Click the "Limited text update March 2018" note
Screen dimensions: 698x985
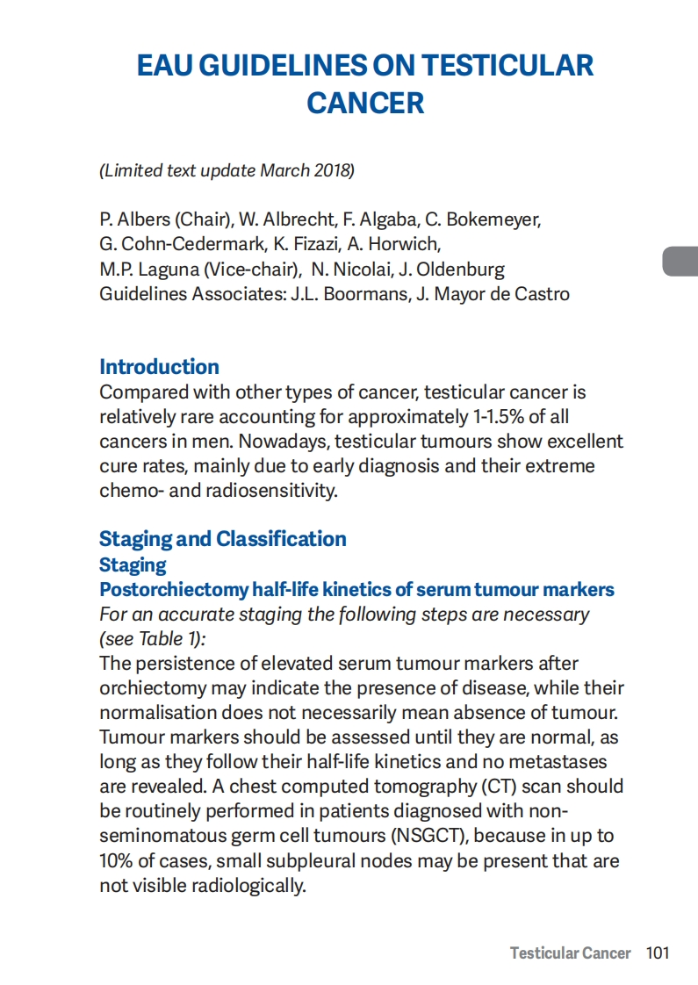[227, 170]
